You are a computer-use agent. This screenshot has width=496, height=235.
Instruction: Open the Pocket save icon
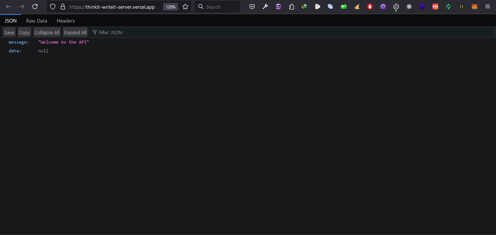click(x=252, y=7)
